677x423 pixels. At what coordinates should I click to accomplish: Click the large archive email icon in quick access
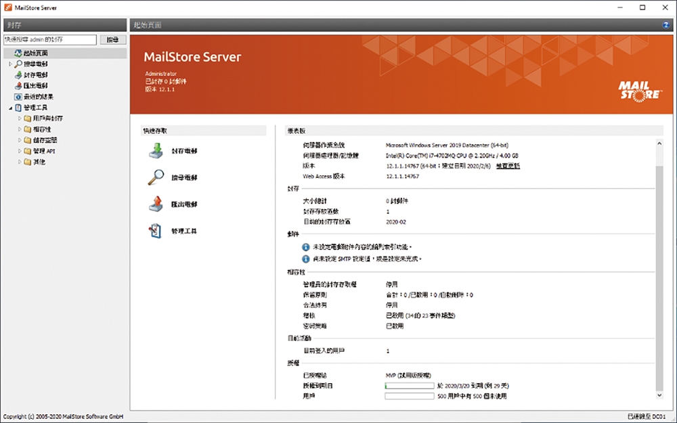(x=156, y=151)
